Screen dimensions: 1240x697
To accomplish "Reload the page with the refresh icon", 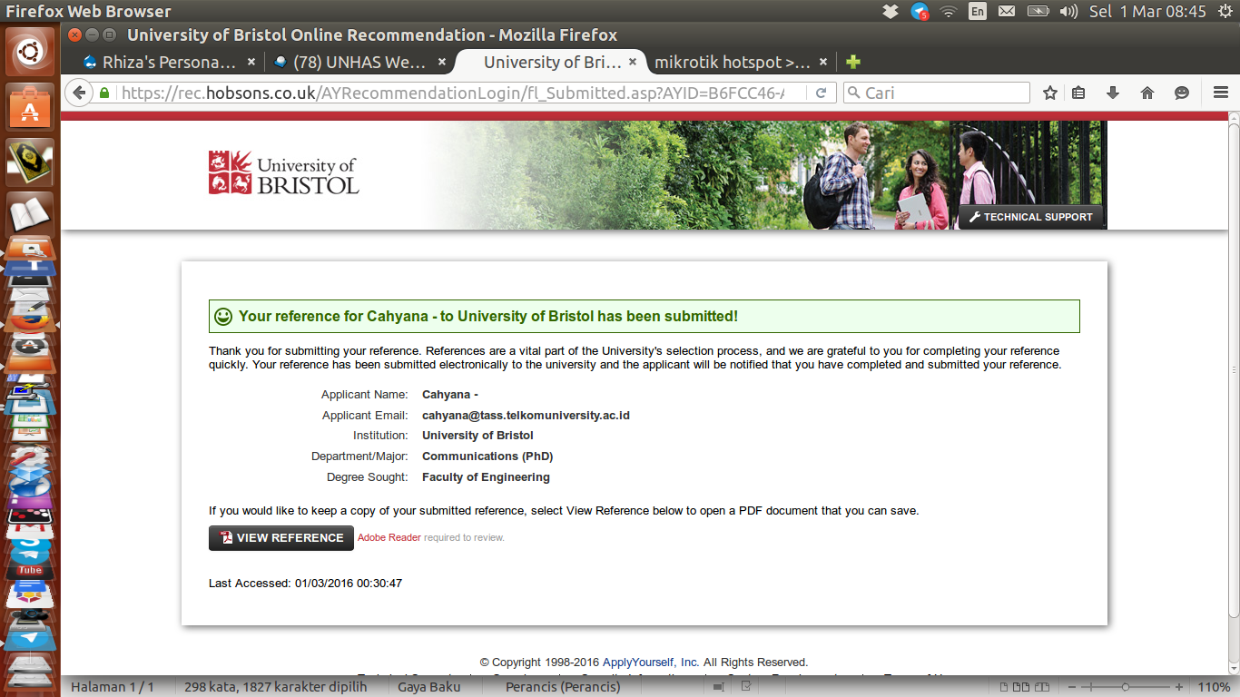I will 821,93.
